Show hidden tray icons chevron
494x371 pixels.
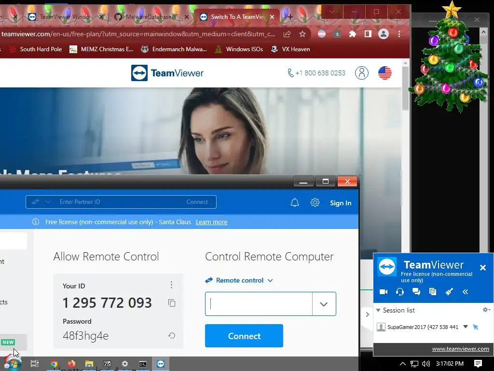click(403, 363)
